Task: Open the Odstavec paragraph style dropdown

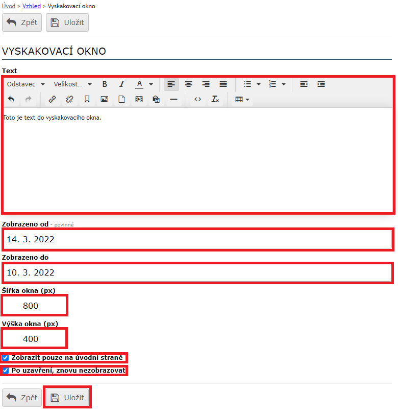Action: click(26, 84)
